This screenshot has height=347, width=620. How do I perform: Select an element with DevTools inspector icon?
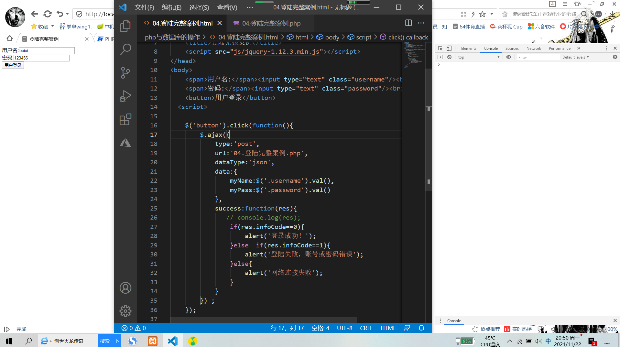coord(440,48)
